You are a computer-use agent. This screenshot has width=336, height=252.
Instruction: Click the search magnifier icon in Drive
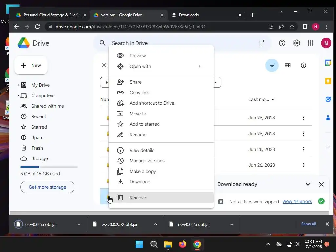pyautogui.click(x=102, y=43)
